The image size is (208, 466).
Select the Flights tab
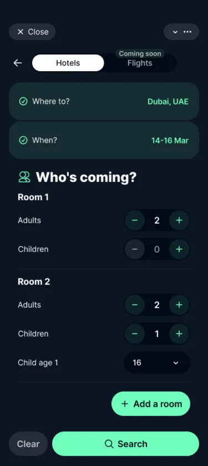(140, 63)
